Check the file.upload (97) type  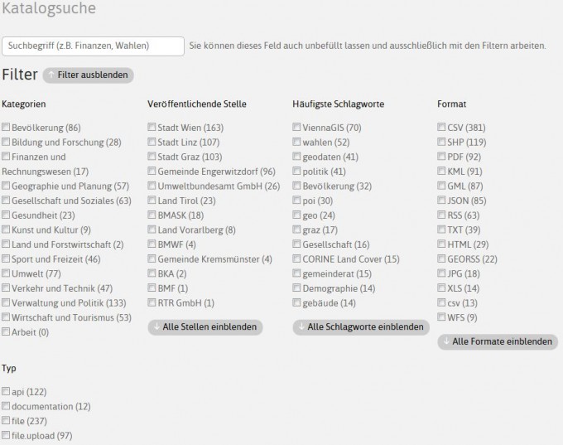(6, 435)
